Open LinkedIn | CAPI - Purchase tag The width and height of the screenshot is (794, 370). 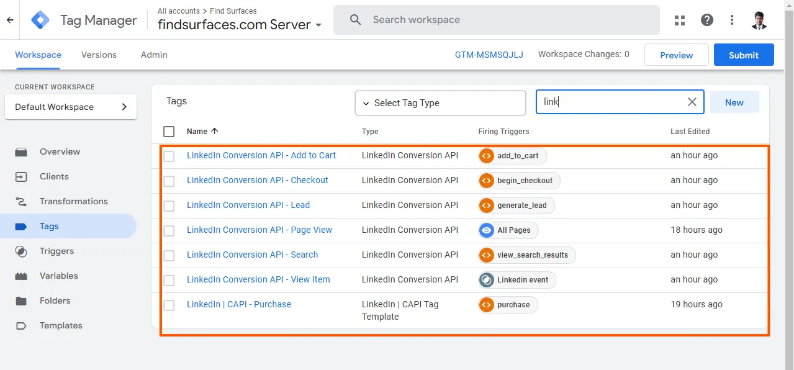pos(239,304)
